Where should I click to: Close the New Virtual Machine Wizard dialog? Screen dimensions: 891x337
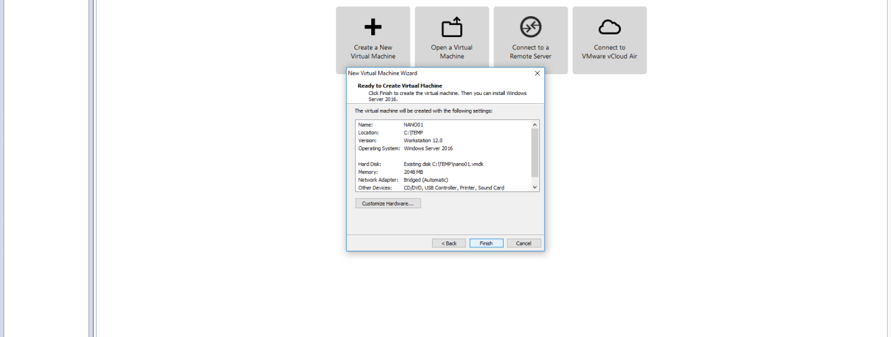pyautogui.click(x=537, y=73)
